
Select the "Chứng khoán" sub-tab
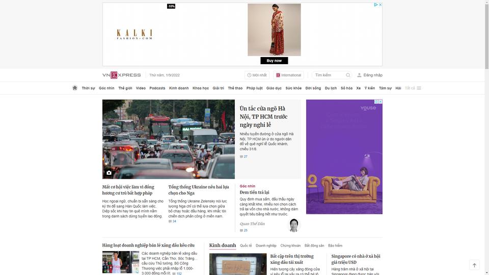[x=290, y=245]
